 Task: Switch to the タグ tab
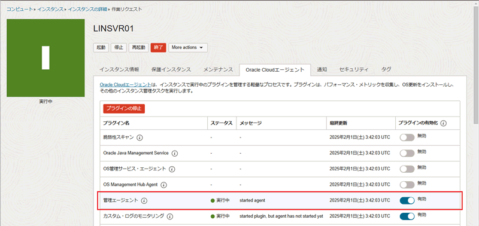click(386, 69)
